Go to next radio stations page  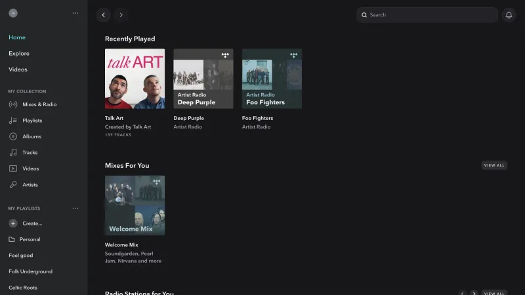(474, 293)
